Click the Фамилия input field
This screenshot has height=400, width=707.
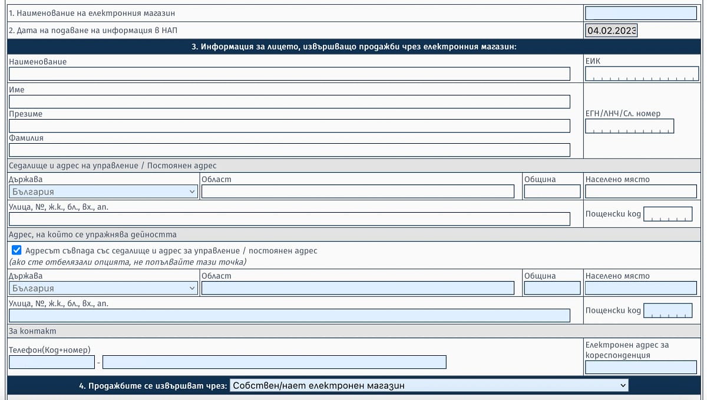[x=289, y=150]
